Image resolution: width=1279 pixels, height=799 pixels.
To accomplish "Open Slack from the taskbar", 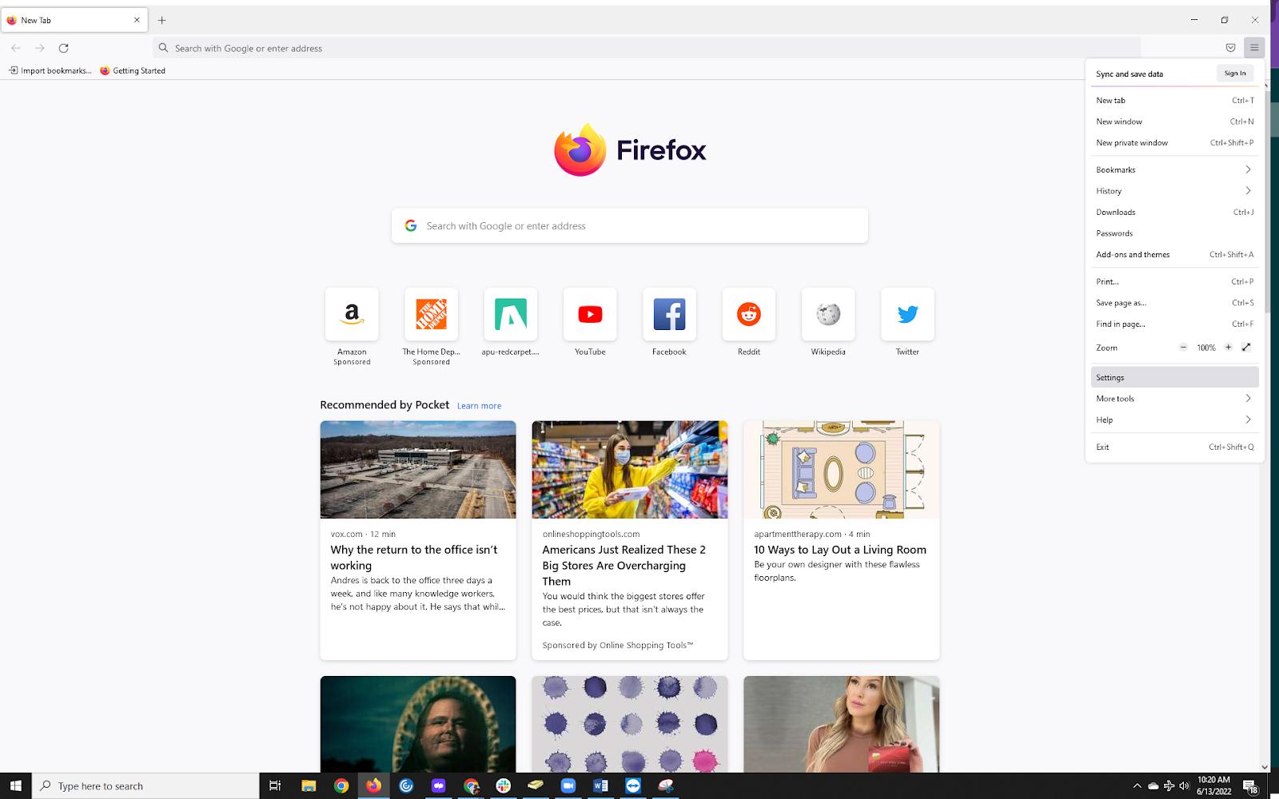I will coord(503,785).
